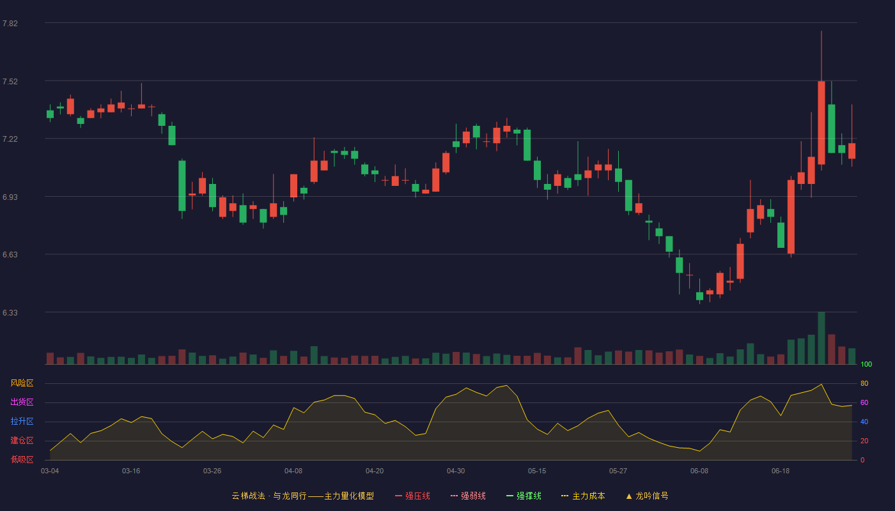Click the 拉升区 zone label
This screenshot has width=895, height=511.
pyautogui.click(x=22, y=422)
